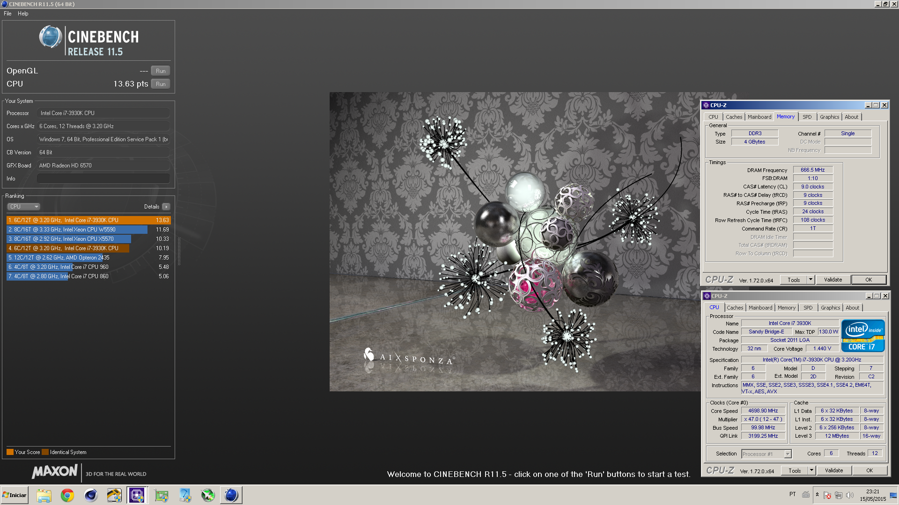Screen dimensions: 899x505
Task: Open Tools dropdown arrow in upper CPU-Z
Action: click(x=811, y=280)
